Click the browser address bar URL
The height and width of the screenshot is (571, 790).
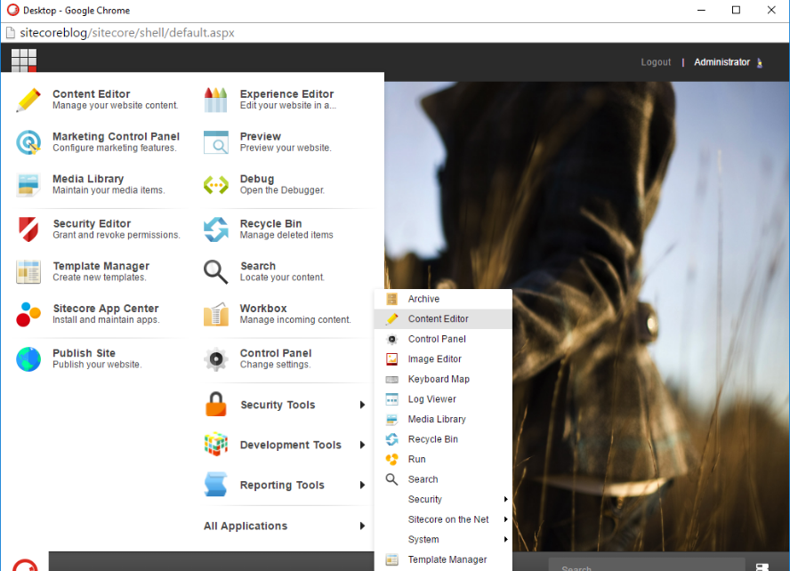pyautogui.click(x=127, y=33)
